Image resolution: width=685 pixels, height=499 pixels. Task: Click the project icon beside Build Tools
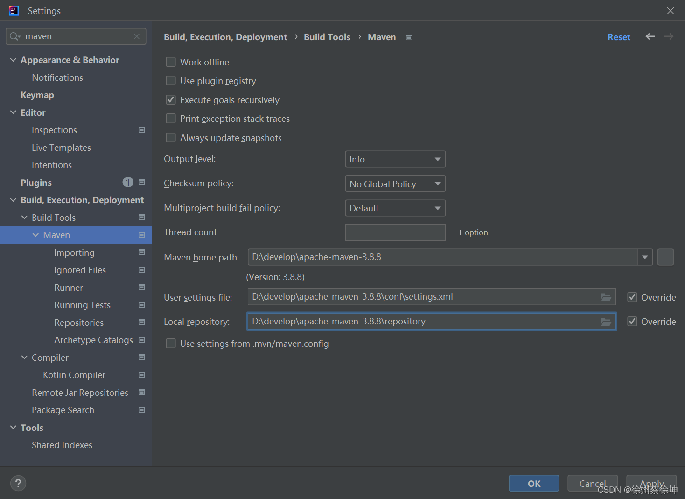[142, 217]
